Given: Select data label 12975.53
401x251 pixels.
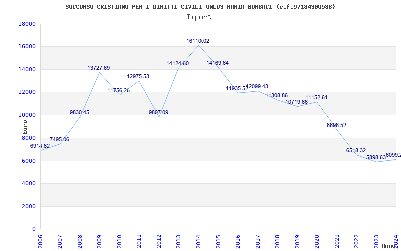Looking at the screenshot, I should (138, 77).
